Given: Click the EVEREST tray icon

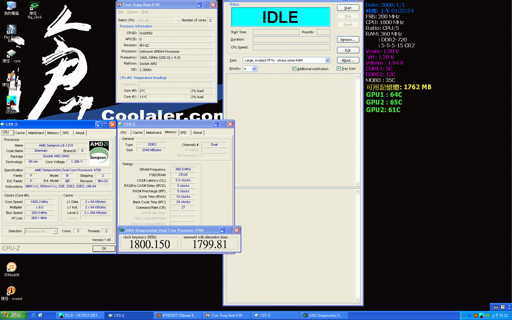Looking at the screenshot, I should (476, 315).
